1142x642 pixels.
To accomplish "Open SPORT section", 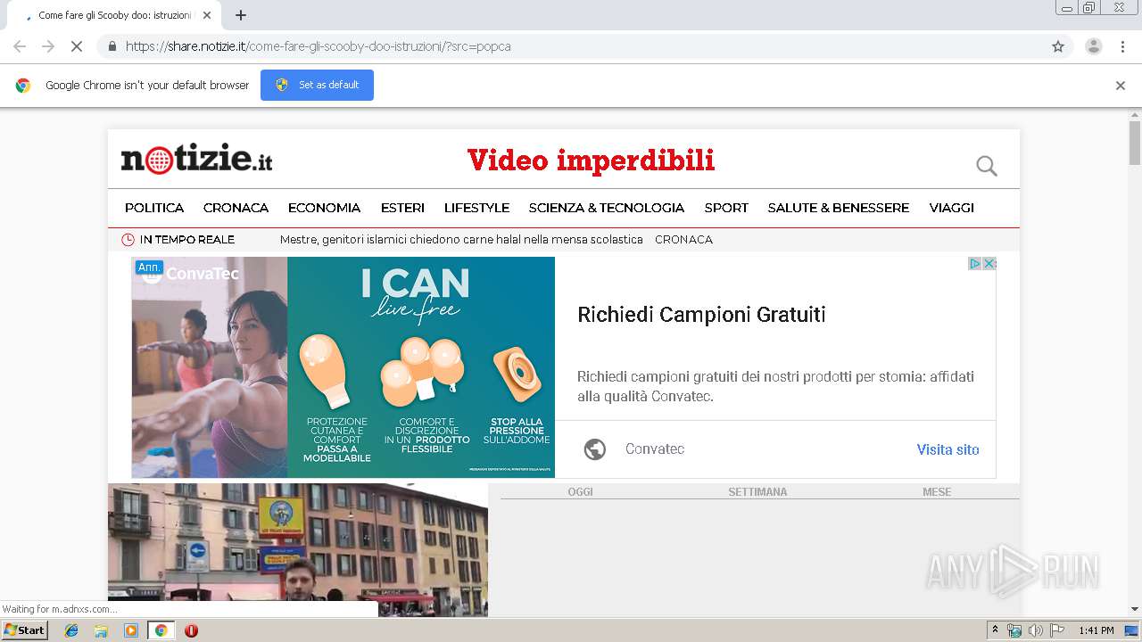I will [x=726, y=208].
